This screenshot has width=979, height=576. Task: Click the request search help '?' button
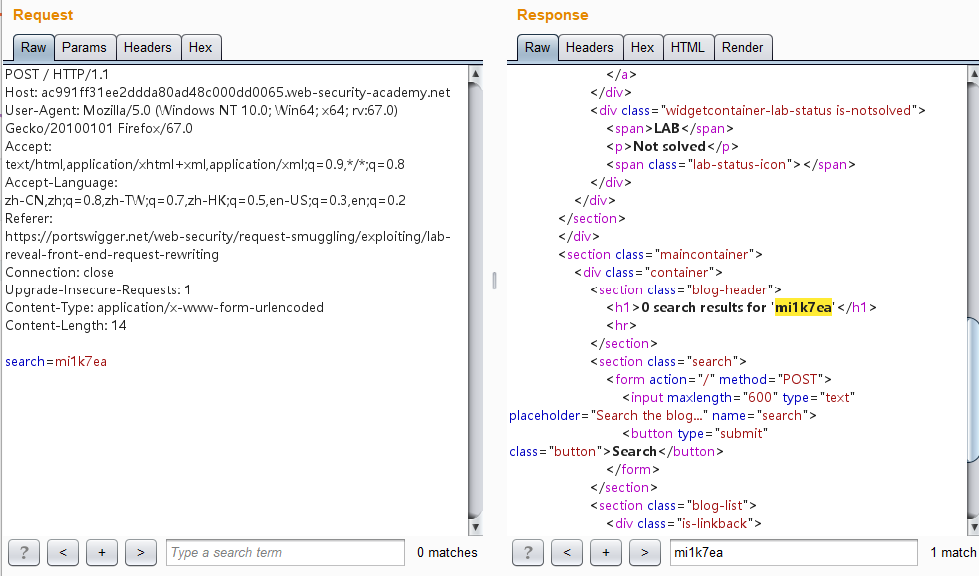coord(24,552)
